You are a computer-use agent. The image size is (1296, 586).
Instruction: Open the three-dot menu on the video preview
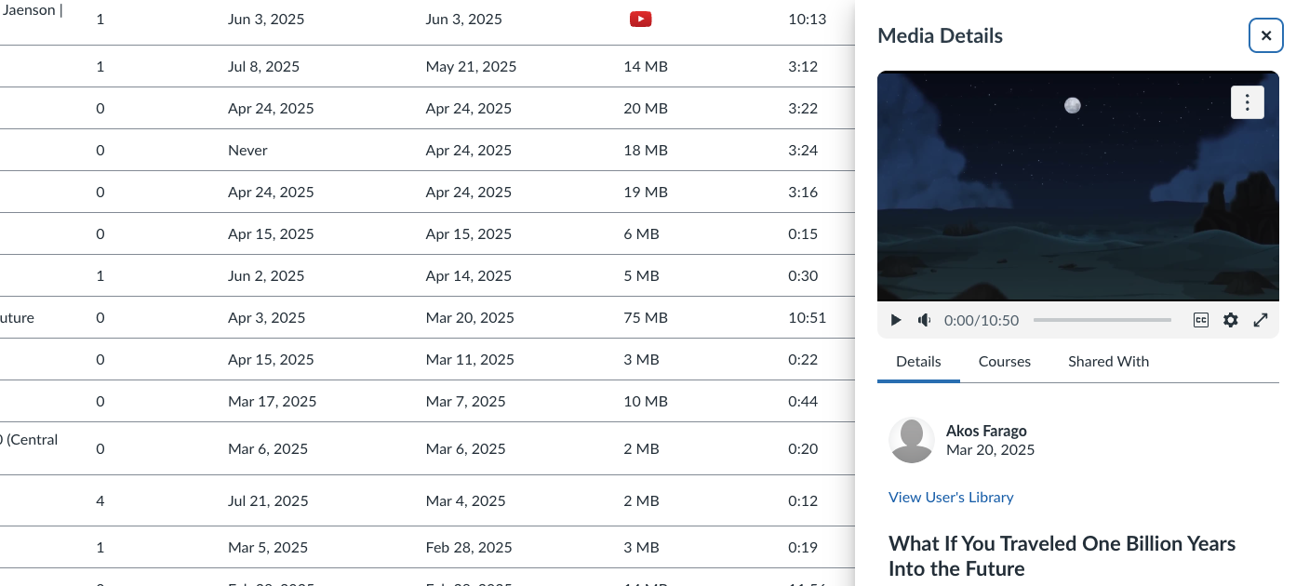point(1248,102)
